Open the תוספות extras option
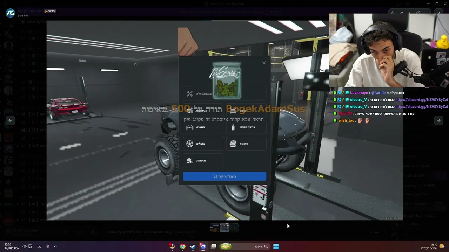The image size is (449, 252). tap(203, 161)
